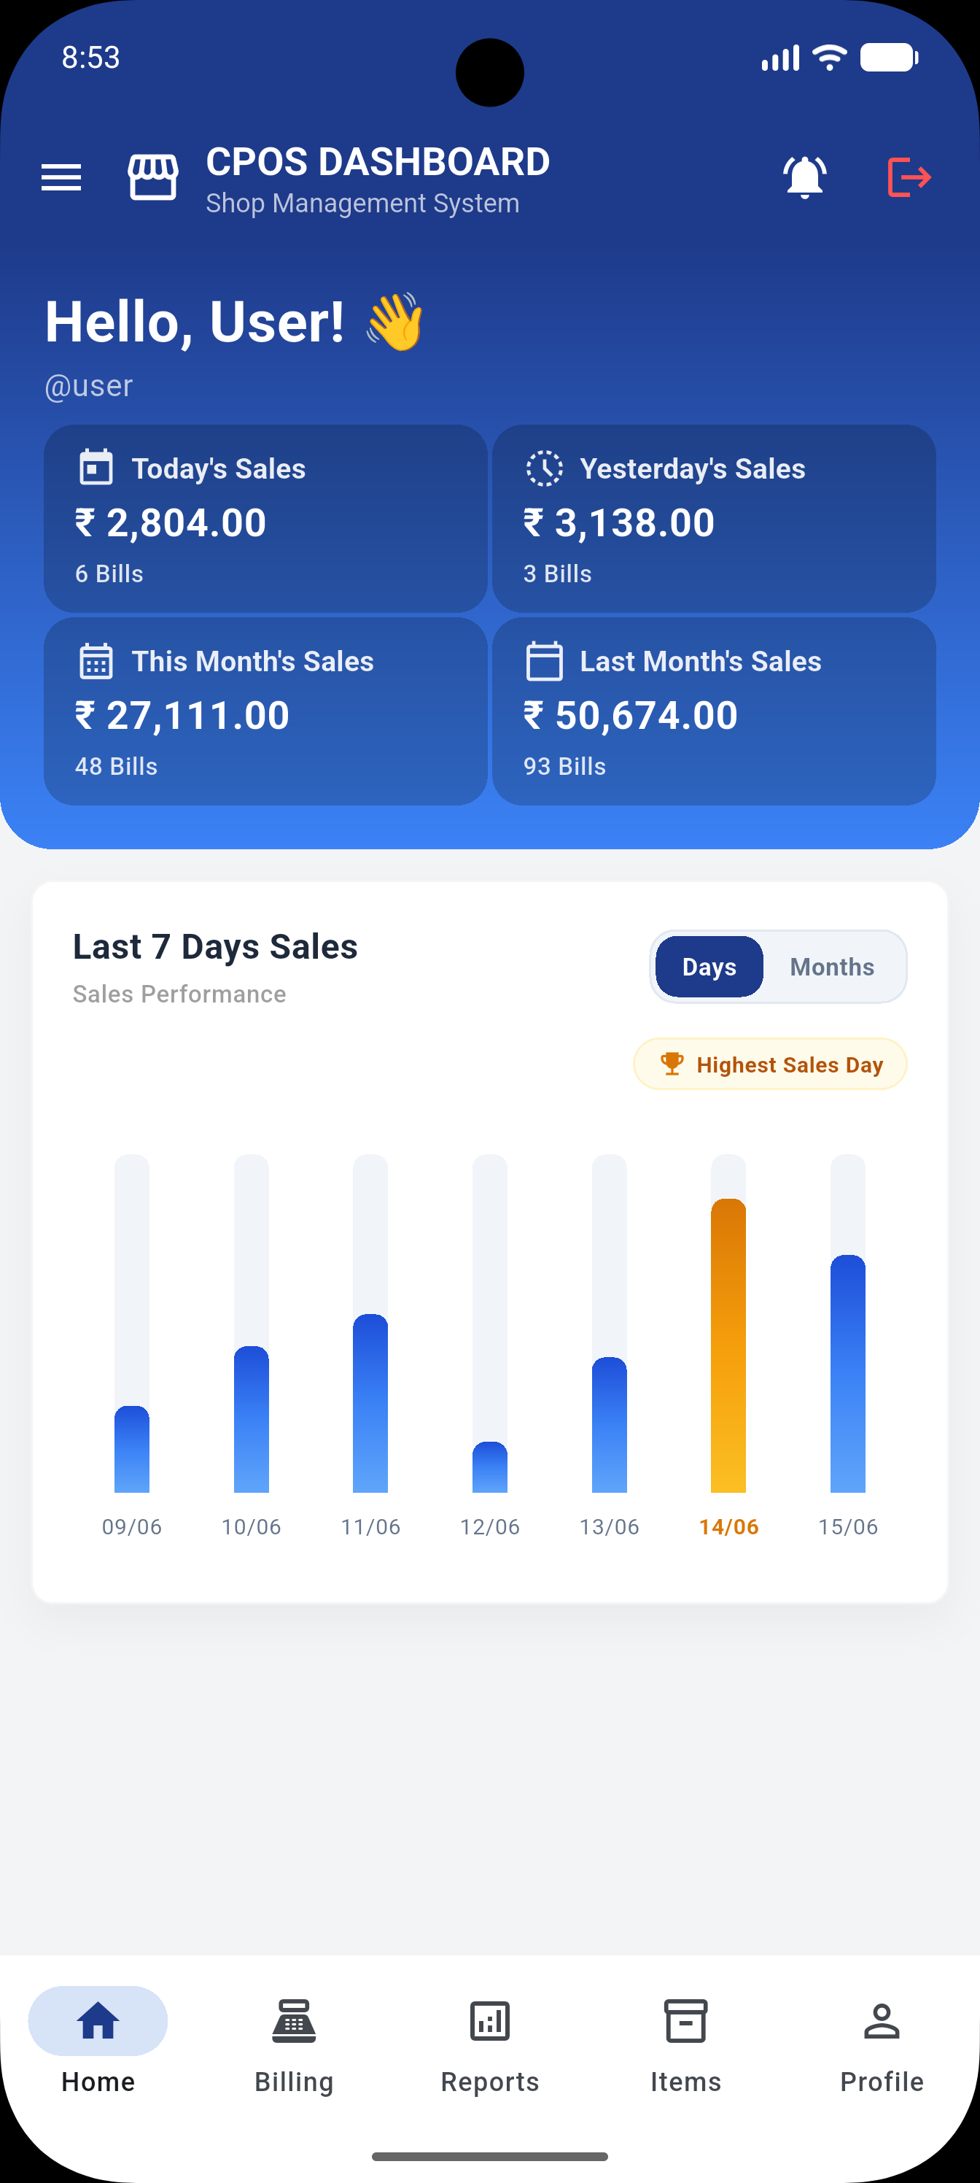Switch chart to Months view
Screen dimensions: 980x2183
(x=832, y=967)
